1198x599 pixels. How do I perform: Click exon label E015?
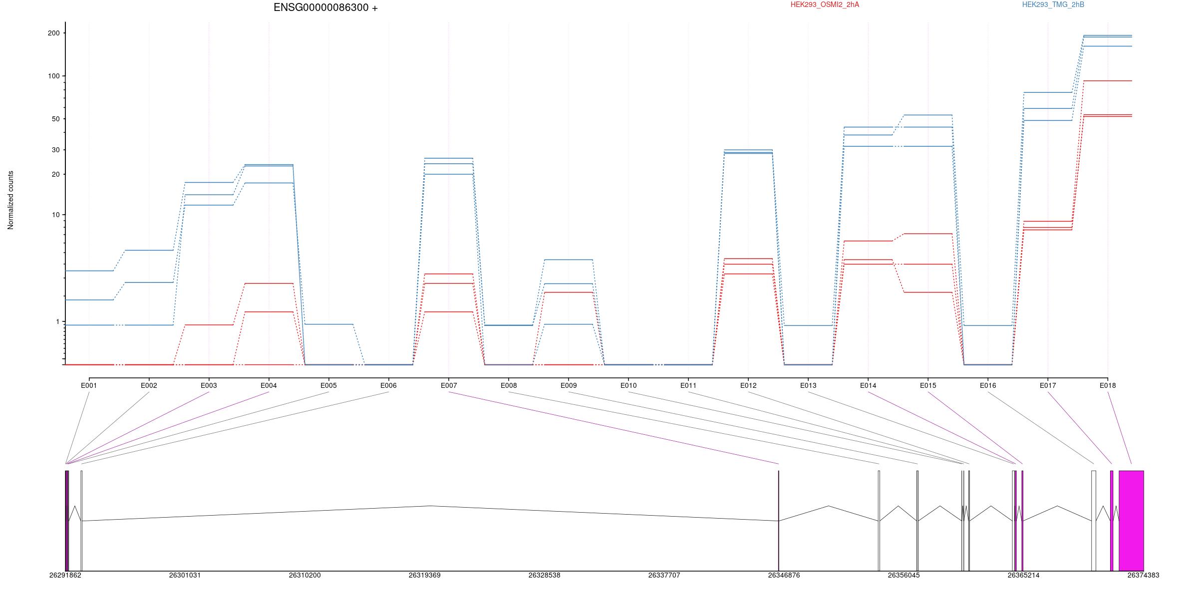[x=928, y=385]
